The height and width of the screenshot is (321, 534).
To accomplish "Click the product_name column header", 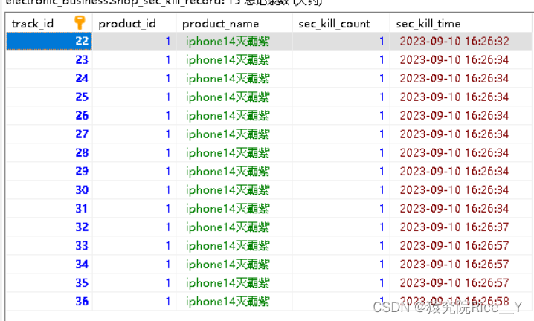I will [234, 24].
